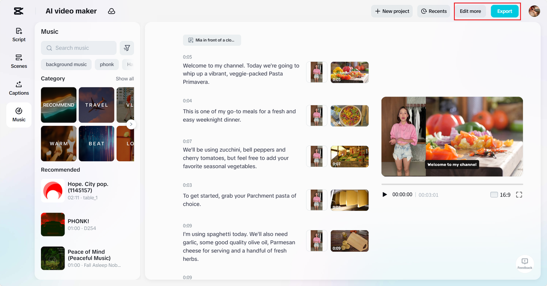Open the Recents list

click(x=434, y=11)
